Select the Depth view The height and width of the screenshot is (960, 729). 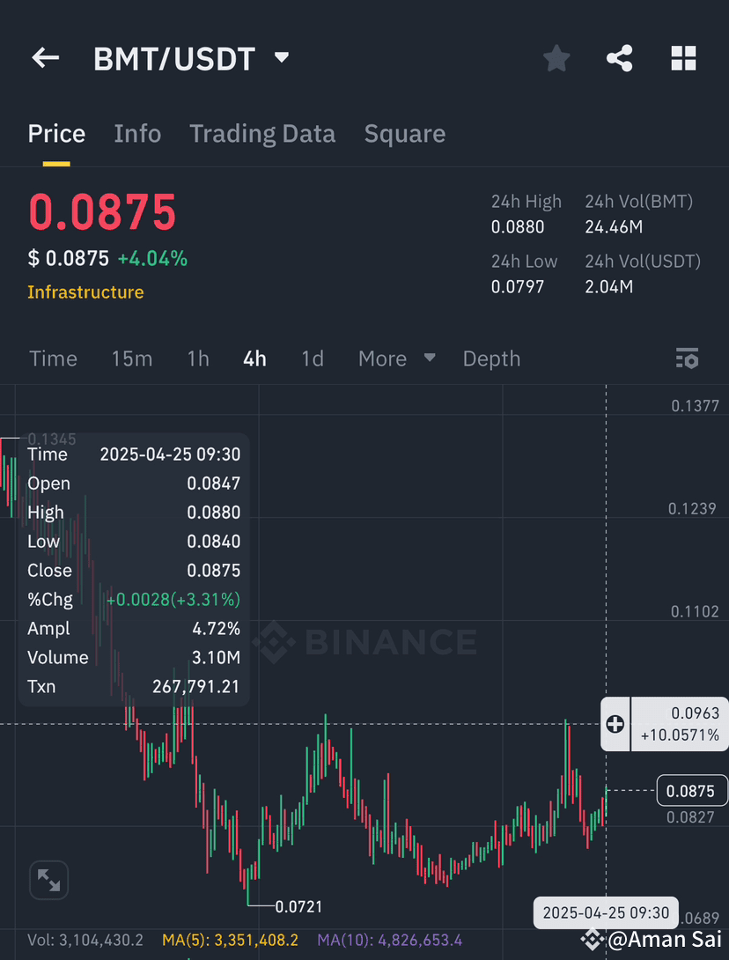coord(491,358)
